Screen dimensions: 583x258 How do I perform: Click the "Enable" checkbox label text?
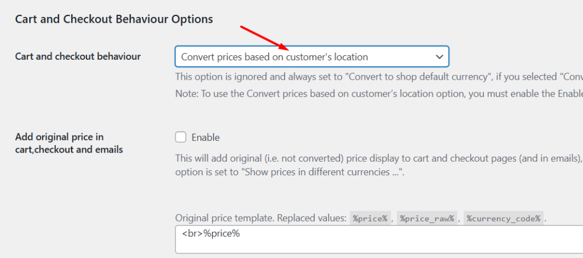[206, 137]
